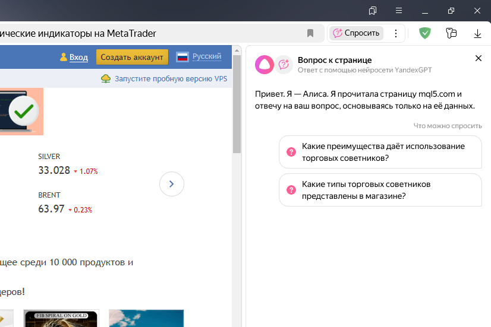Screen dimensions: 491x327
Task: Ask which типы торговых советников are in store
Action: tap(380, 190)
